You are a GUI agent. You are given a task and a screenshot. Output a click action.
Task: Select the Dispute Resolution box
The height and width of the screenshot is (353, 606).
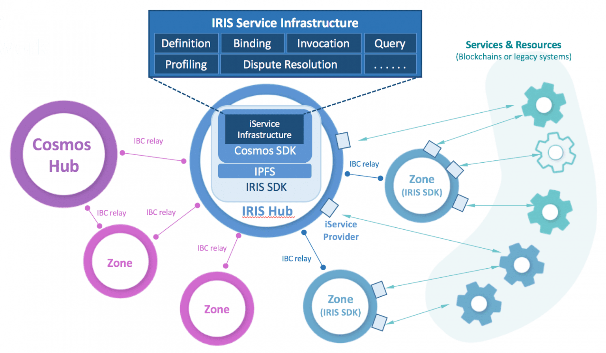point(290,64)
